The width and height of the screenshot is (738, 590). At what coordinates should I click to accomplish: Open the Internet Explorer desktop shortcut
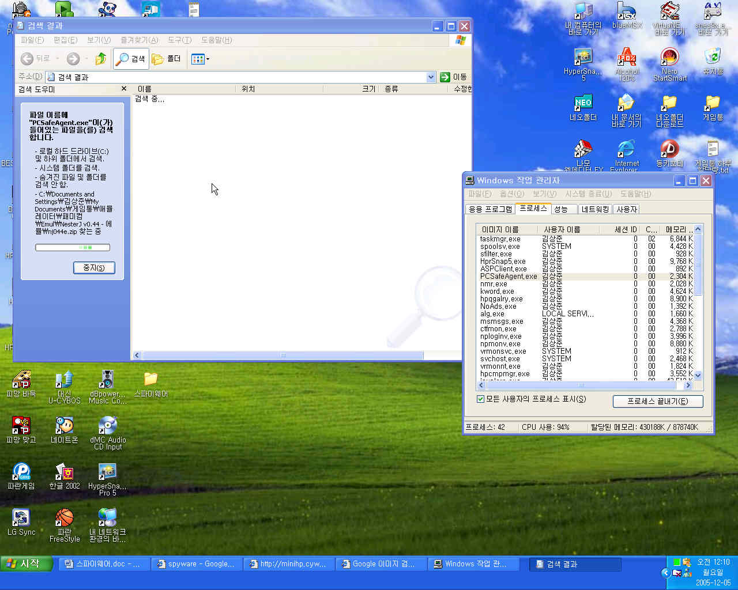tap(626, 150)
